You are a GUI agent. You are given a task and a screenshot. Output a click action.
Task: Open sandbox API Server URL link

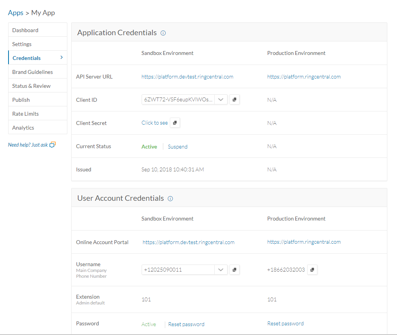point(187,77)
